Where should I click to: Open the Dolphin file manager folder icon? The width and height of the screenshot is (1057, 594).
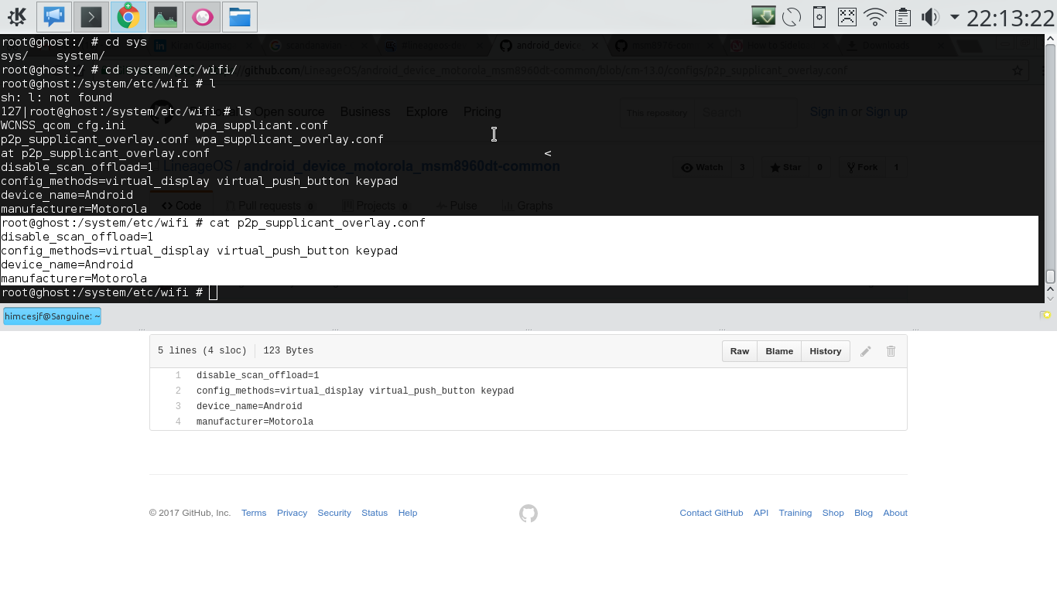(x=239, y=16)
